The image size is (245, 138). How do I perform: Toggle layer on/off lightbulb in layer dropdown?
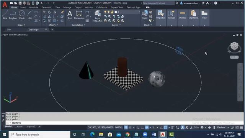105,12
